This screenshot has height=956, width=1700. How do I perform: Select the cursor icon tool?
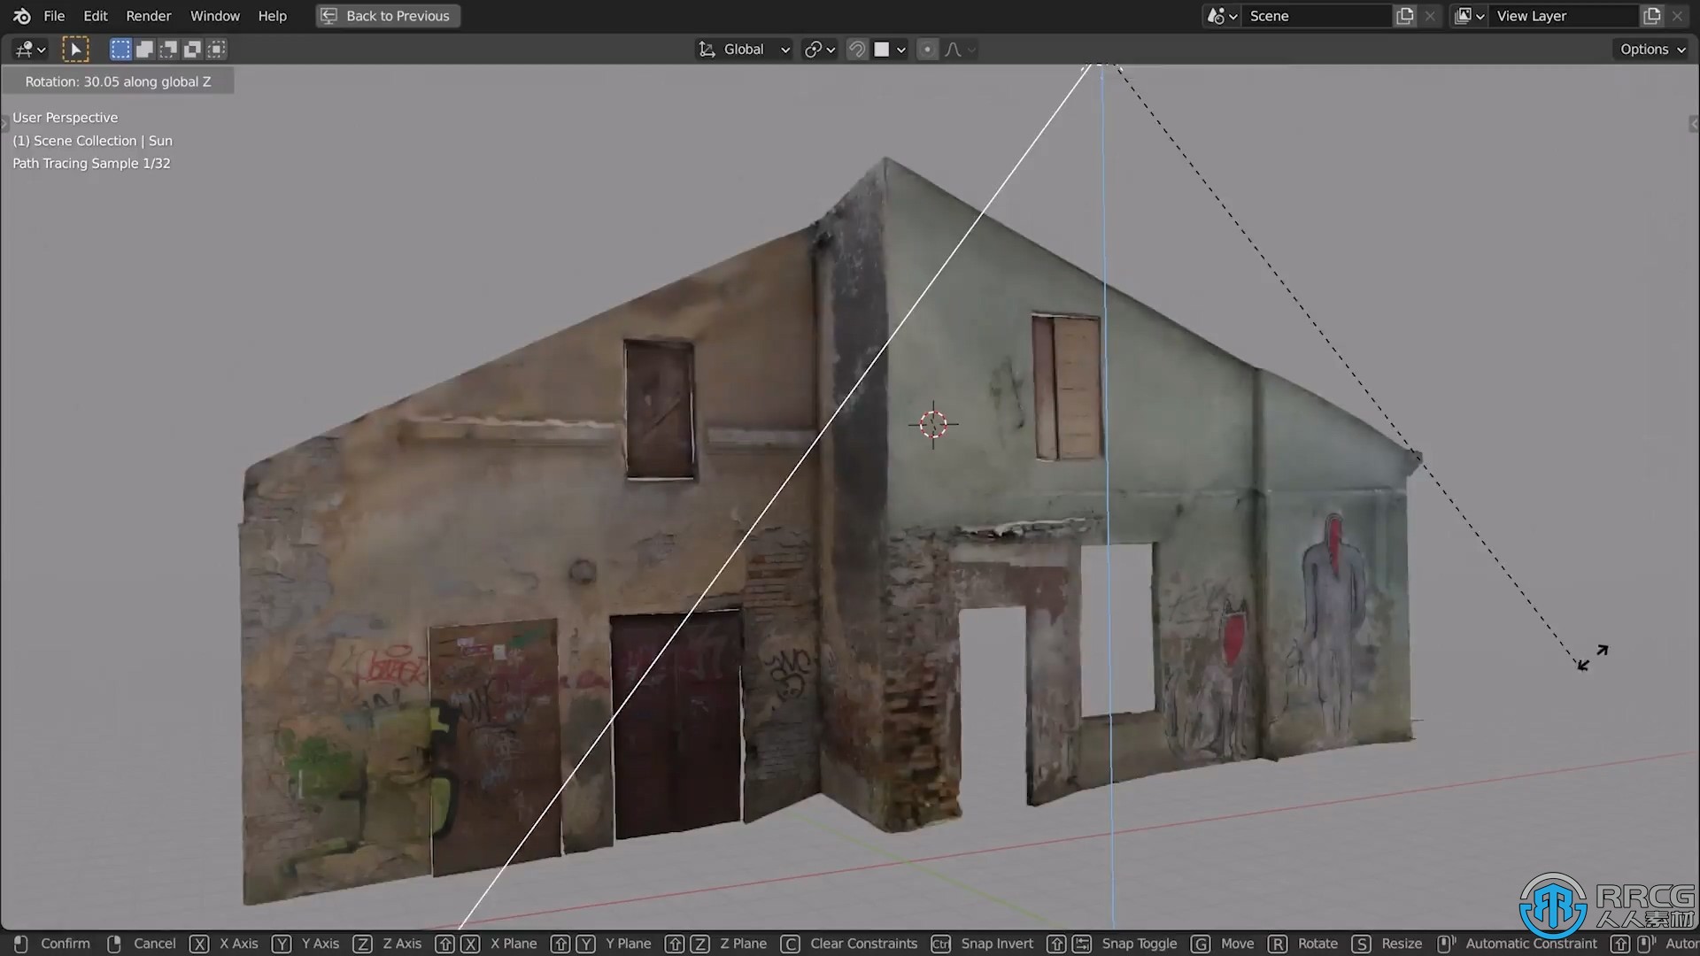point(73,48)
